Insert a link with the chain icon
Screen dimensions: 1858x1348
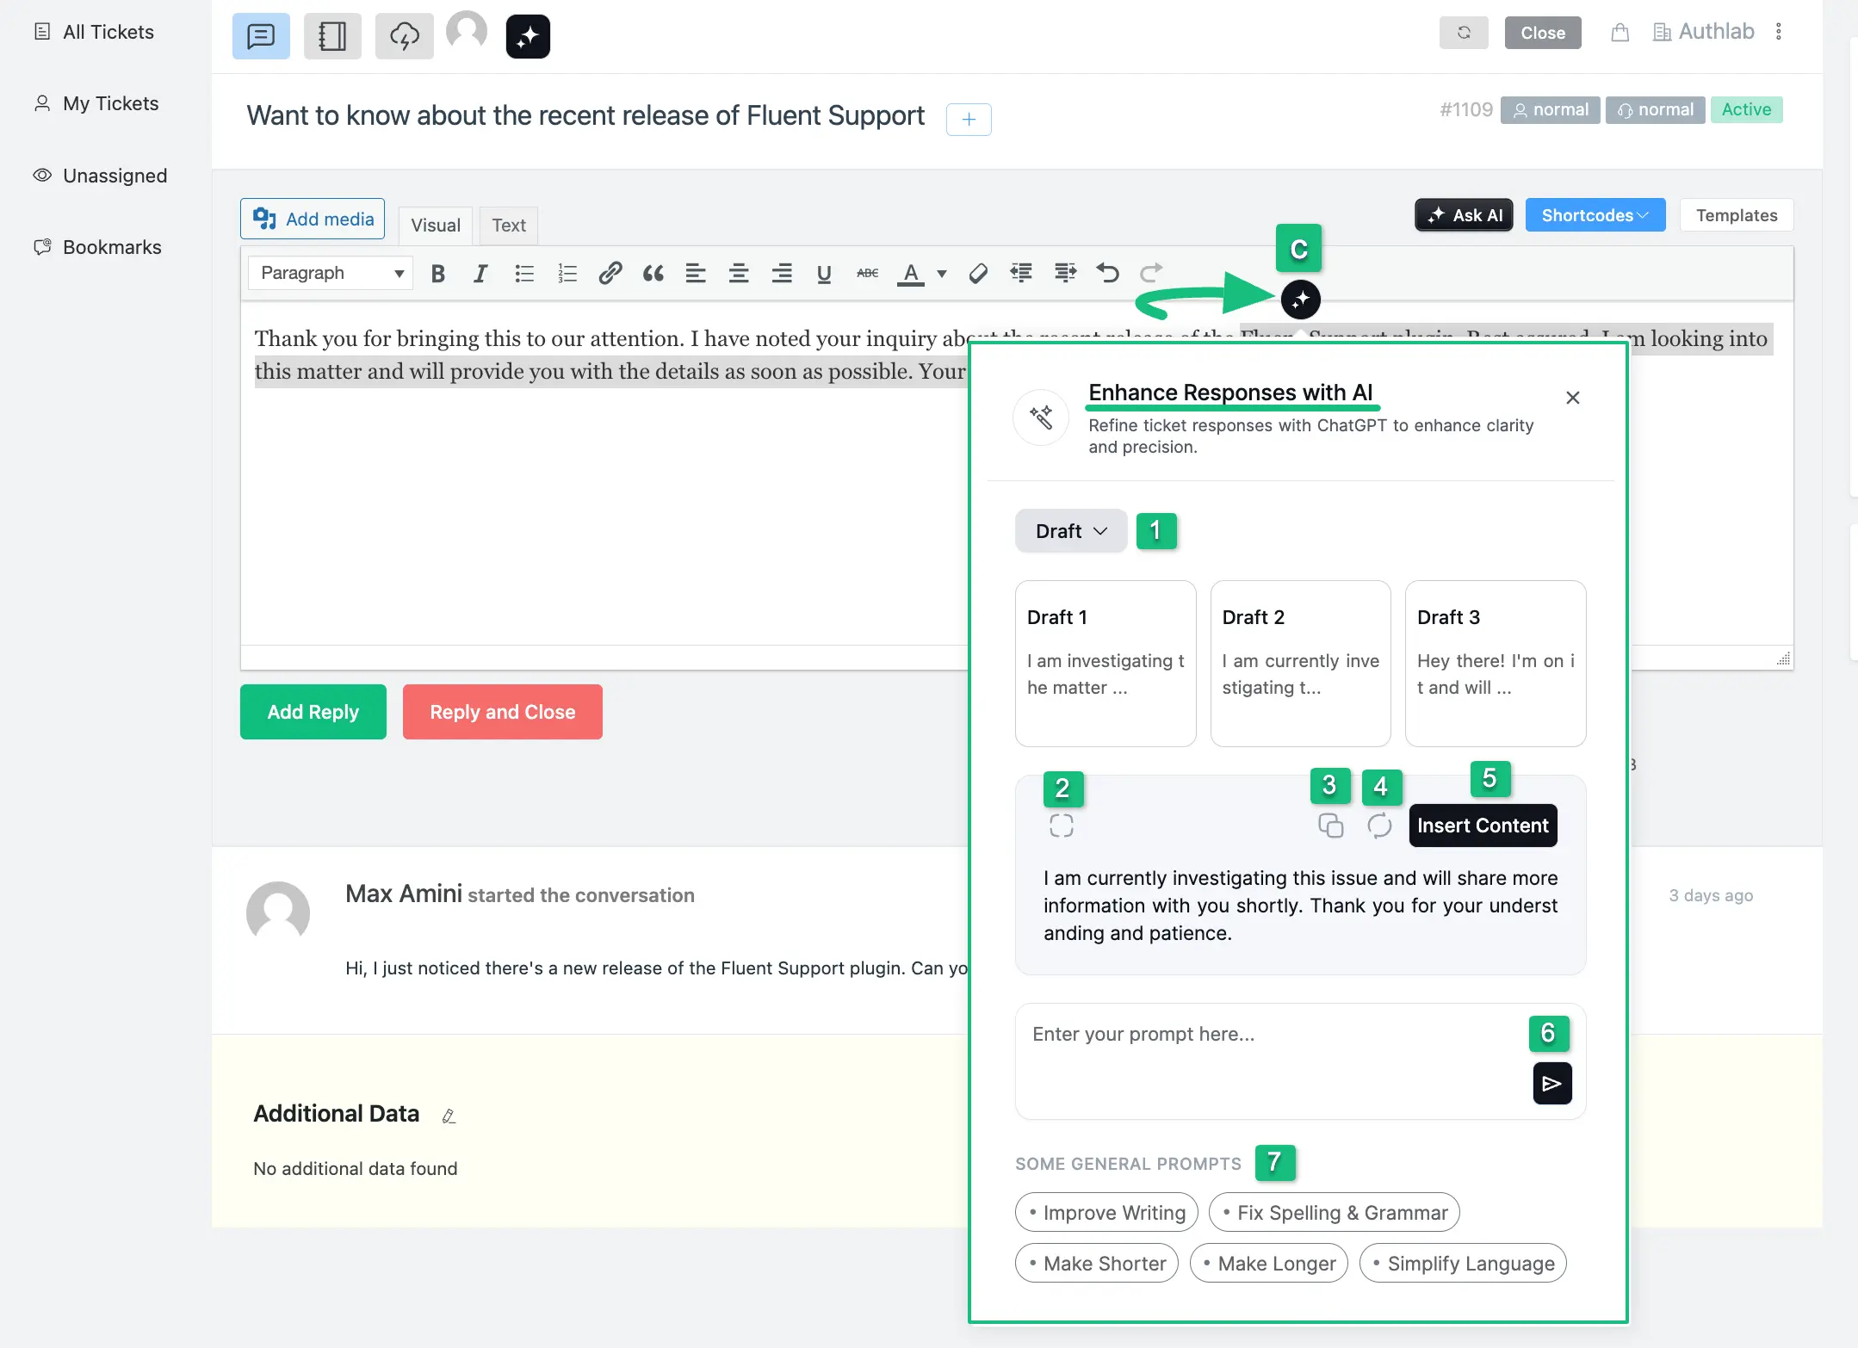coord(610,274)
